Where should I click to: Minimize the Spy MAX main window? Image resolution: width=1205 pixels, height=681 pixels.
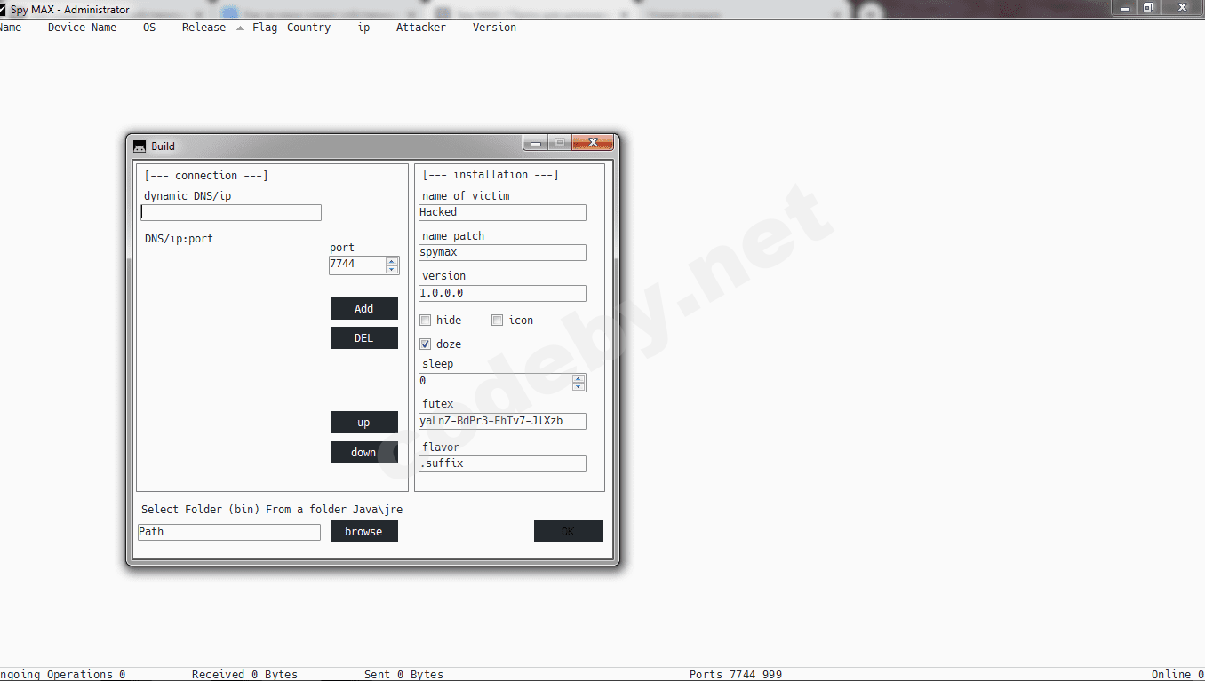click(1126, 8)
